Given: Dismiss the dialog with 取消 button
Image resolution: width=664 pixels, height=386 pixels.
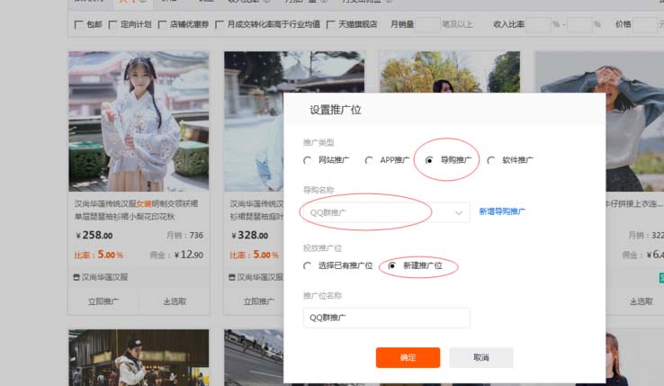Looking at the screenshot, I should point(481,357).
